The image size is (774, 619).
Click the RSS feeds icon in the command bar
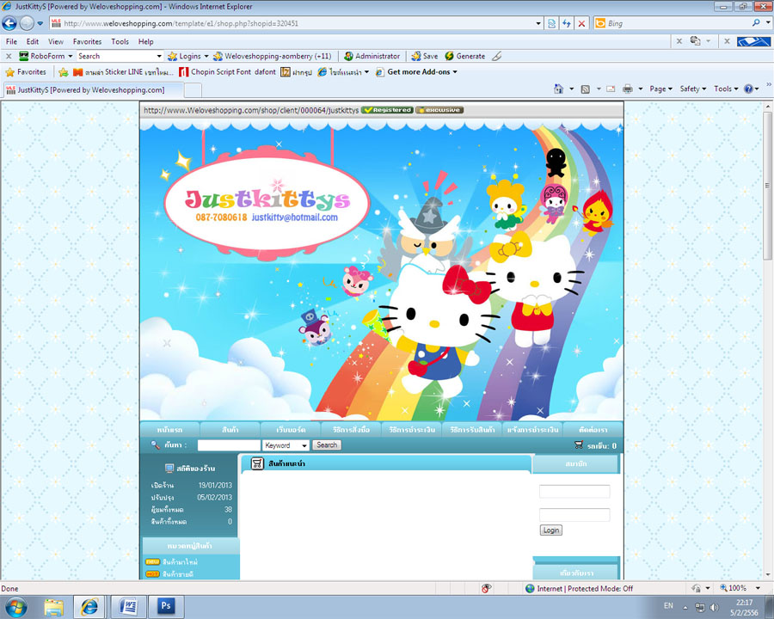[x=586, y=89]
